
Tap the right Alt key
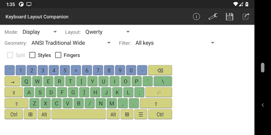click(x=113, y=114)
